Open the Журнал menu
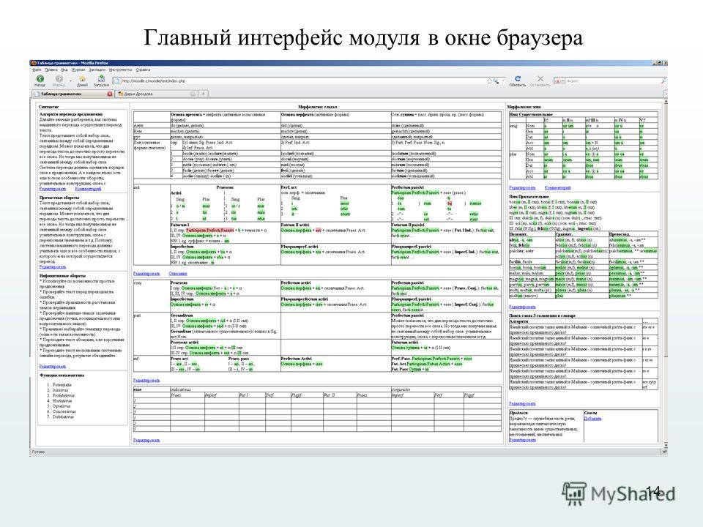The image size is (703, 527). pos(78,70)
